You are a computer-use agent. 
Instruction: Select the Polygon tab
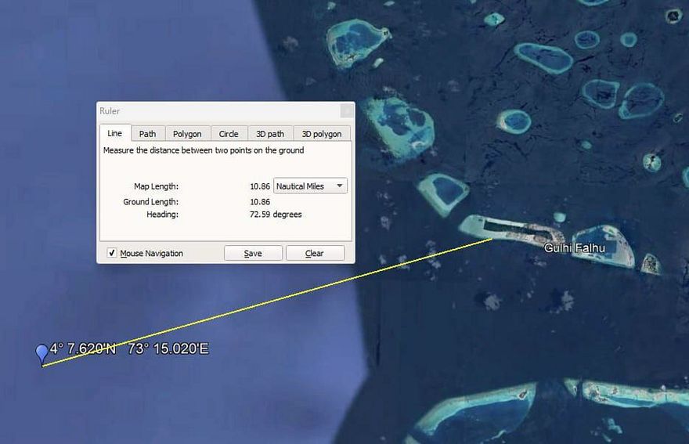pyautogui.click(x=187, y=134)
